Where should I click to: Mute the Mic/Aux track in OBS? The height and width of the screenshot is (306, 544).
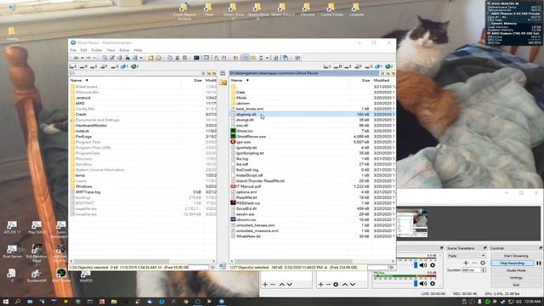click(423, 283)
